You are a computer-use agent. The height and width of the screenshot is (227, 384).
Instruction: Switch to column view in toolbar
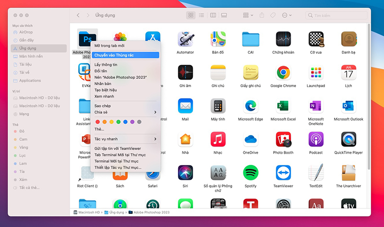click(x=213, y=15)
